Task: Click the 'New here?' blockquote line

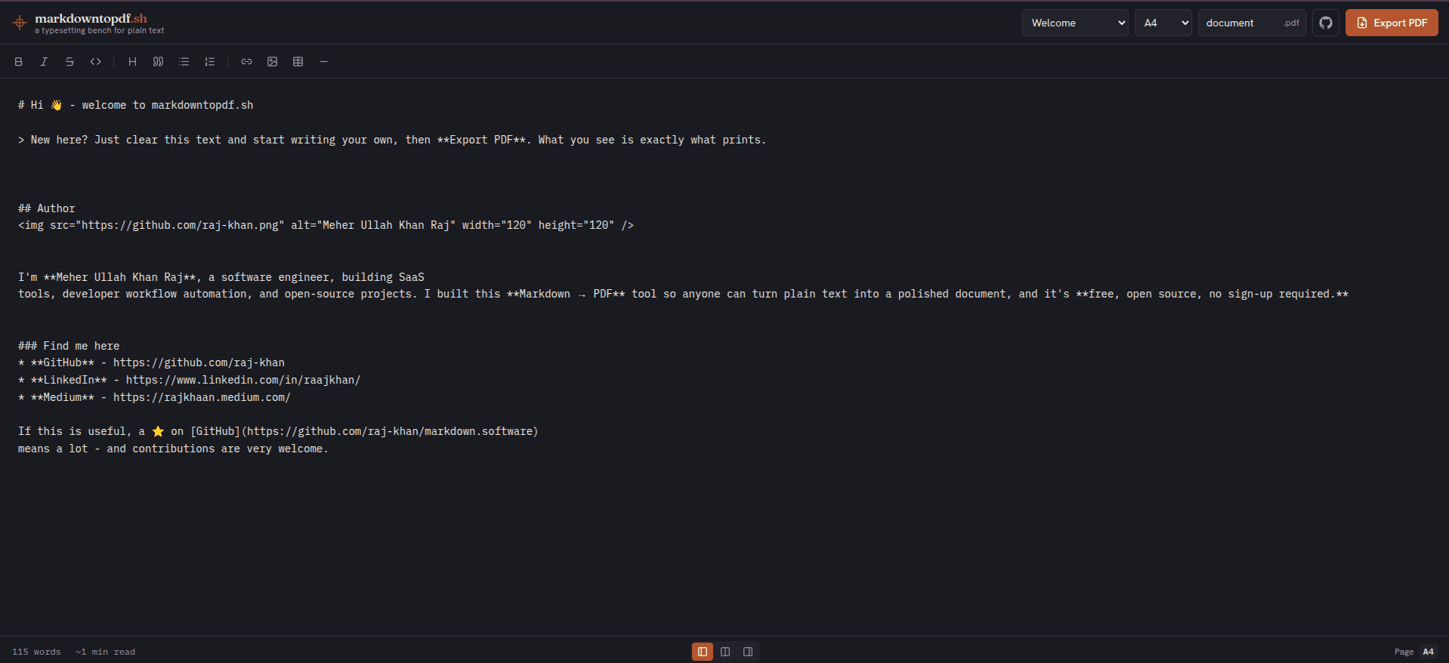Action: click(x=392, y=140)
